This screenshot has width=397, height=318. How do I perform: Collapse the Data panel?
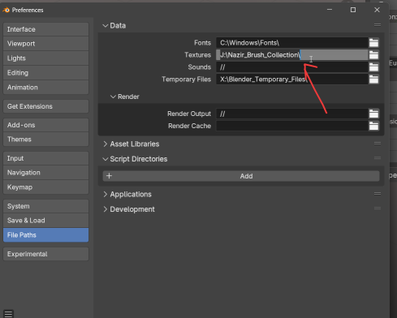click(x=106, y=26)
